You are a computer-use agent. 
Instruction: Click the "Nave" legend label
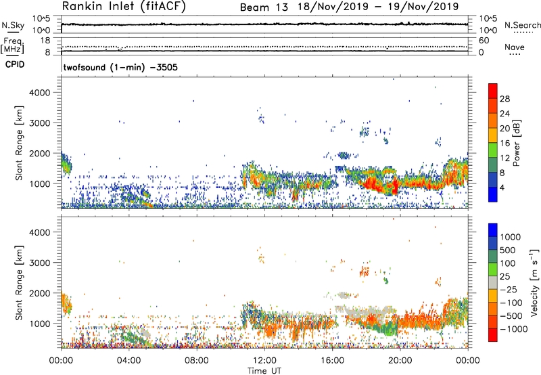pos(515,47)
